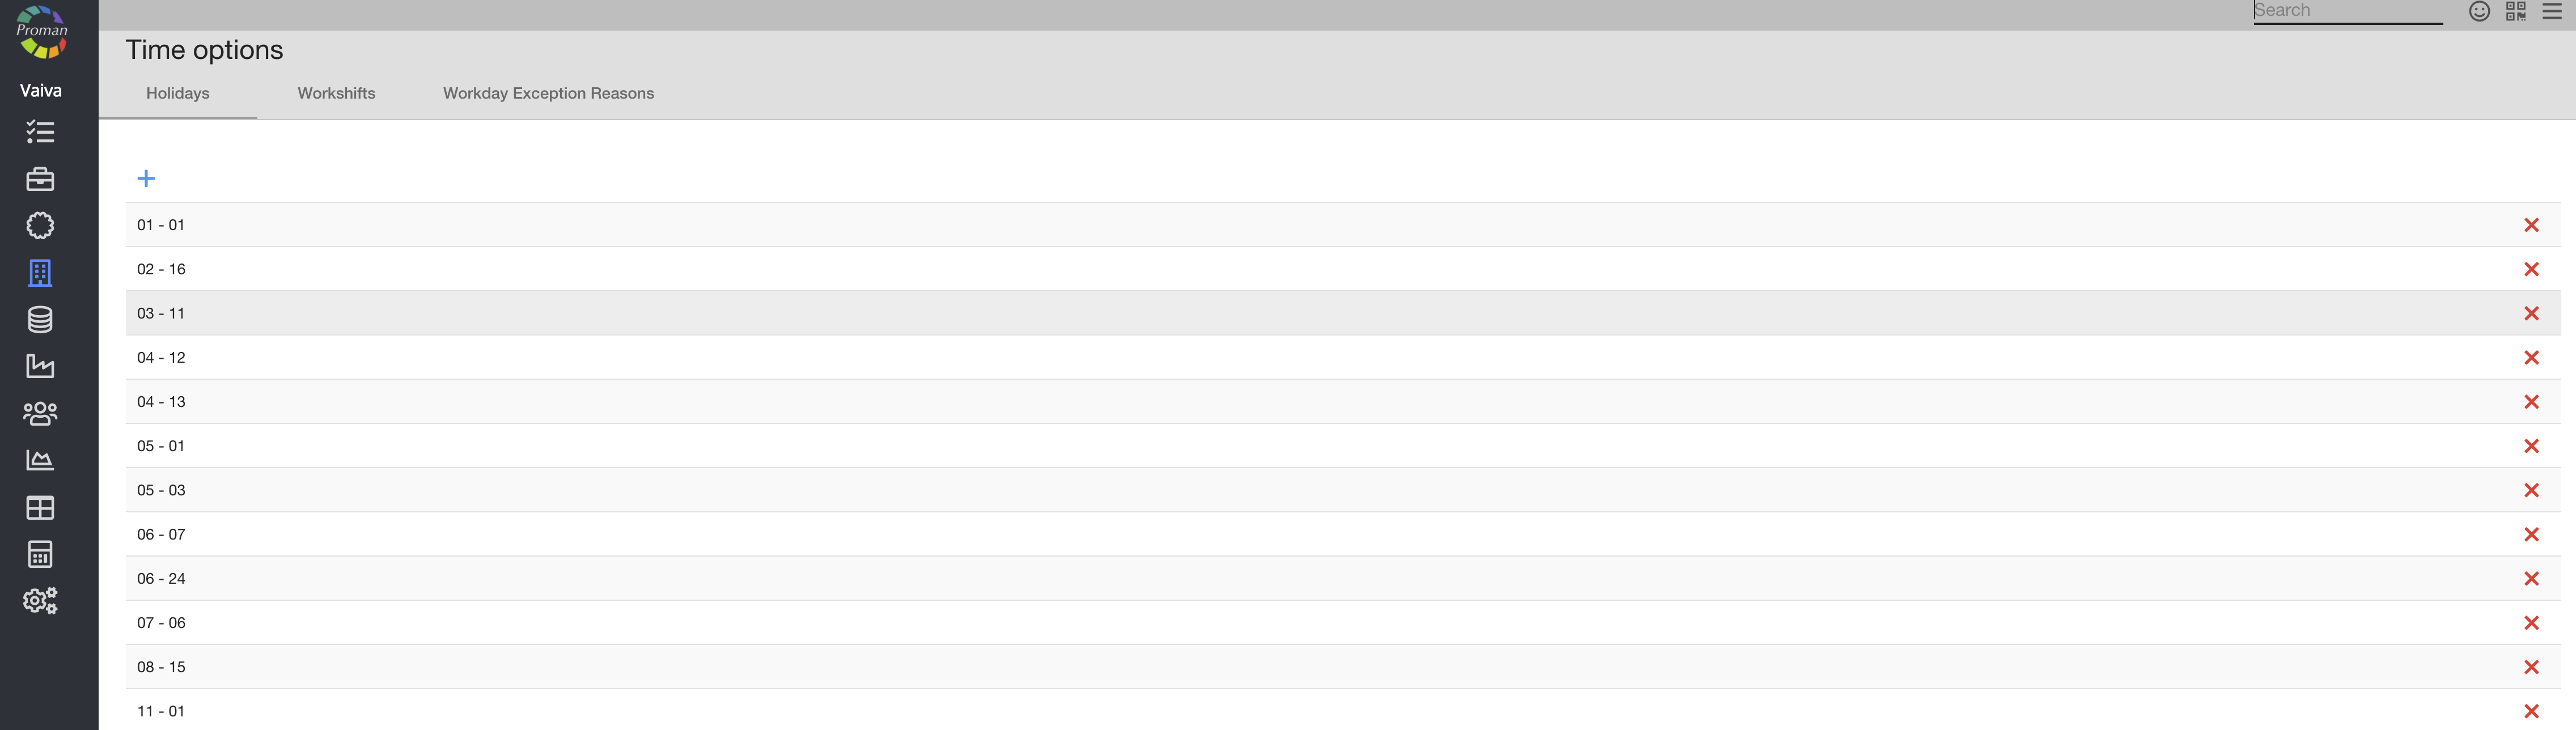This screenshot has height=730, width=2576.
Task: Remove the 06 - 24 holiday
Action: 2531,579
